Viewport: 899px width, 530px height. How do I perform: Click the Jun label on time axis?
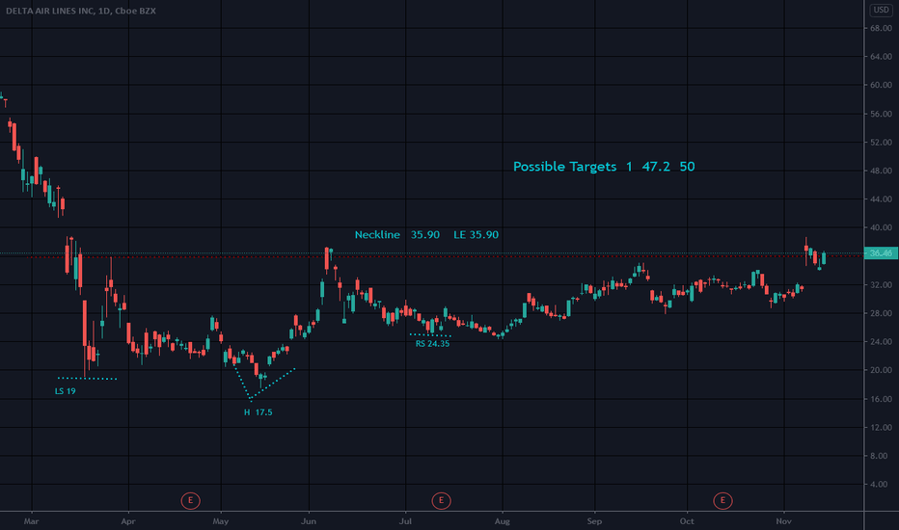tap(309, 521)
